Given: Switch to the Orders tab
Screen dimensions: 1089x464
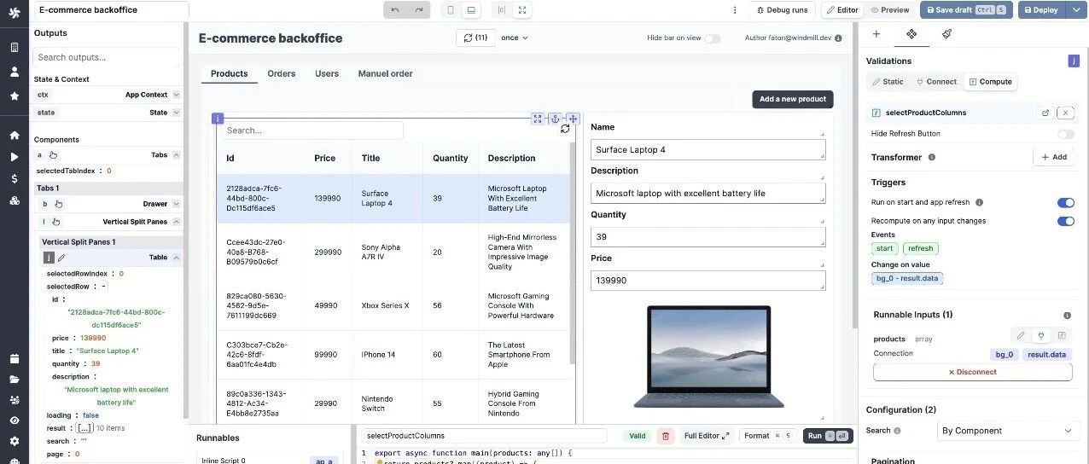Looking at the screenshot, I should point(282,73).
